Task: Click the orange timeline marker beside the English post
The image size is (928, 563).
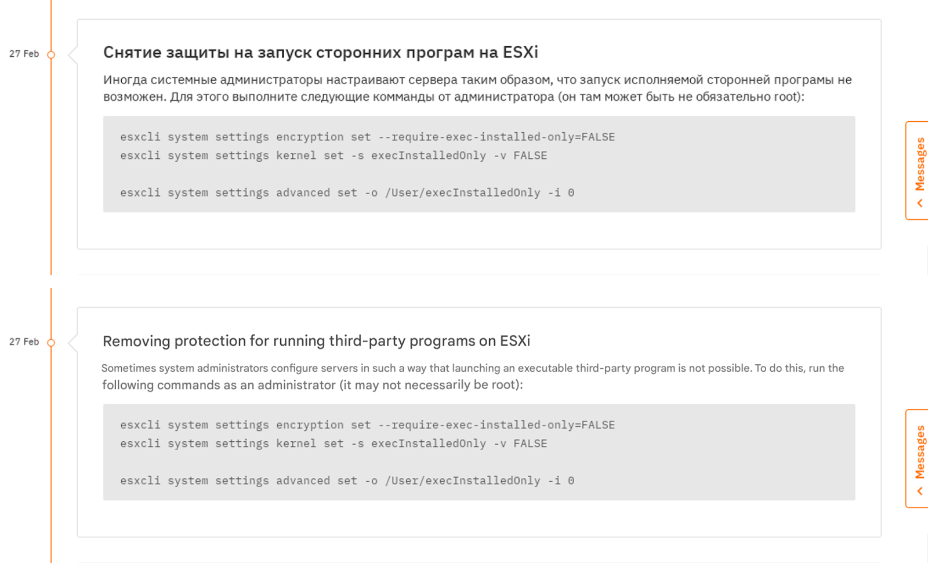Action: tap(52, 342)
